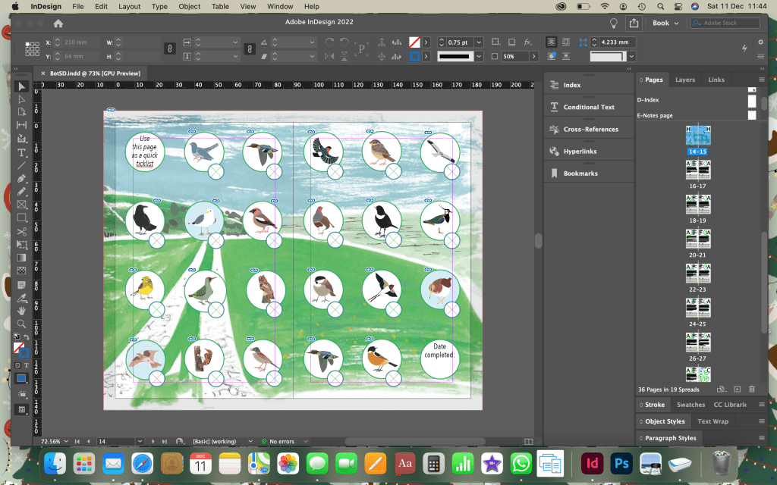Select the Pen tool
This screenshot has width=777, height=485.
(x=22, y=178)
